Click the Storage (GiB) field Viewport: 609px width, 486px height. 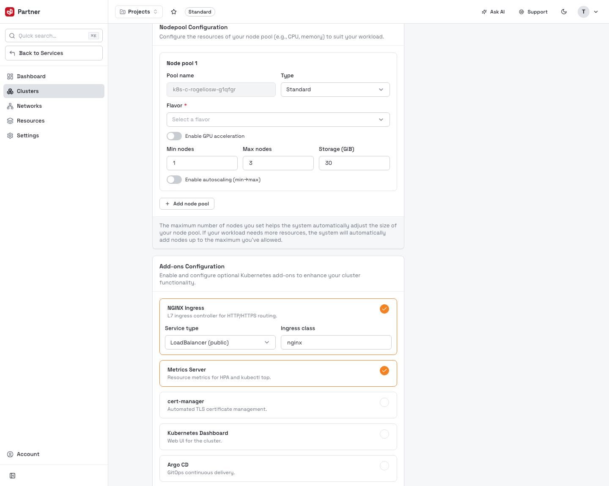(354, 163)
